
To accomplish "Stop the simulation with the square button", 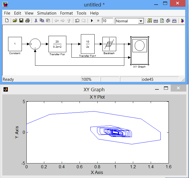I will coord(98,21).
